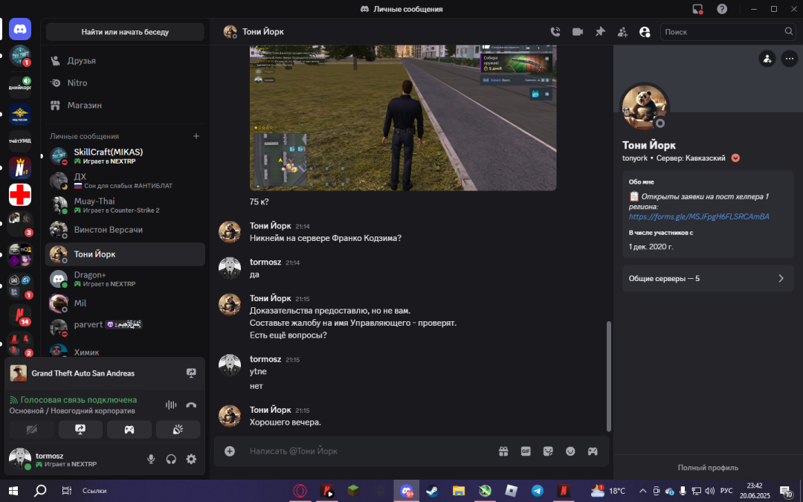Toggle camera in voice panel

pyautogui.click(x=32, y=429)
